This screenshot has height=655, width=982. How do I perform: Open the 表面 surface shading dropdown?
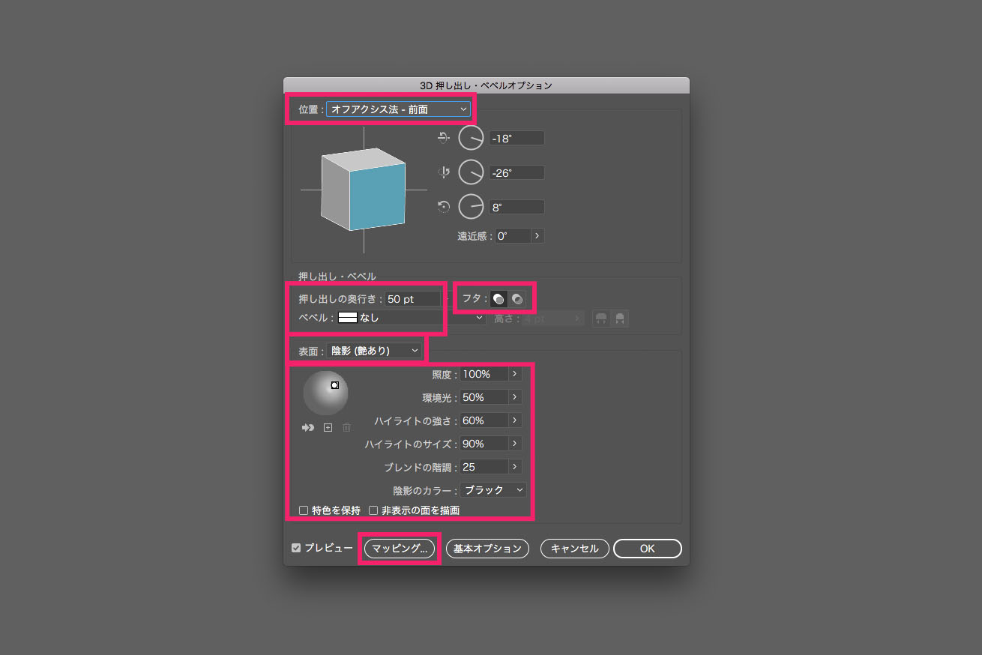pos(375,350)
